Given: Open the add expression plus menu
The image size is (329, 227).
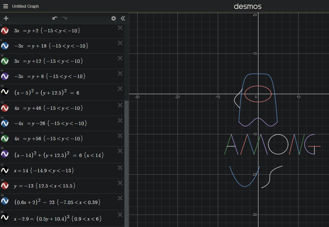Looking at the screenshot, I should tap(6, 18).
